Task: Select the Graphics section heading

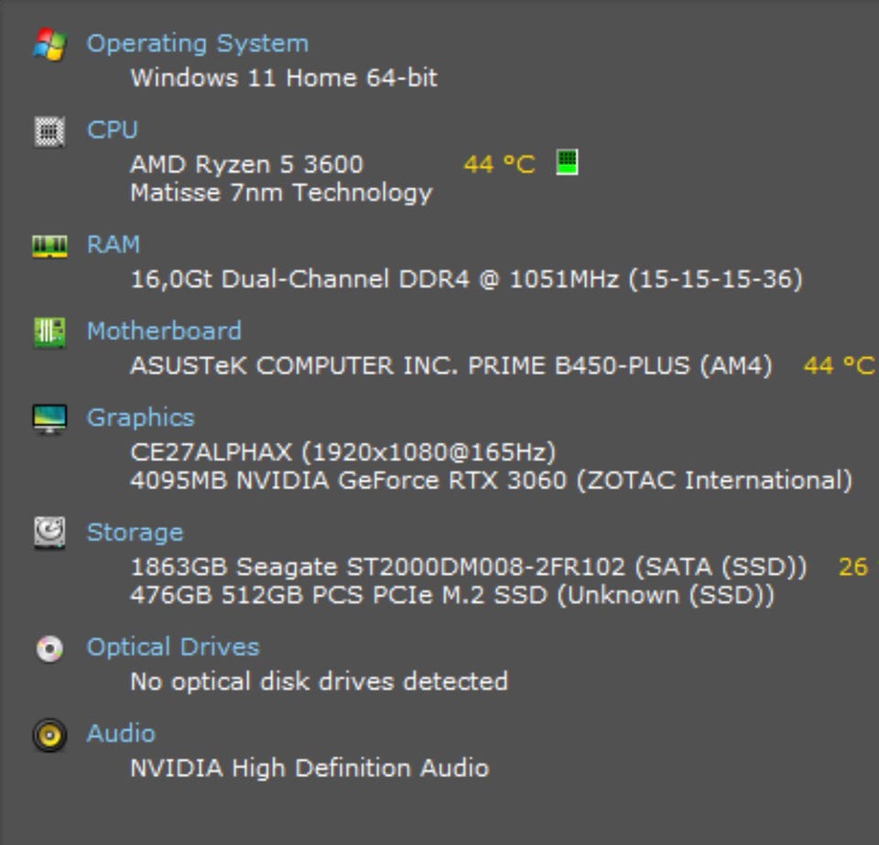Action: (x=140, y=417)
